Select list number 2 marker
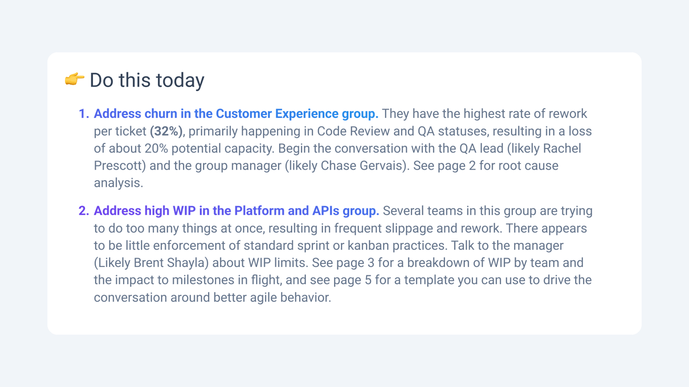This screenshot has height=387, width=689. [x=84, y=210]
